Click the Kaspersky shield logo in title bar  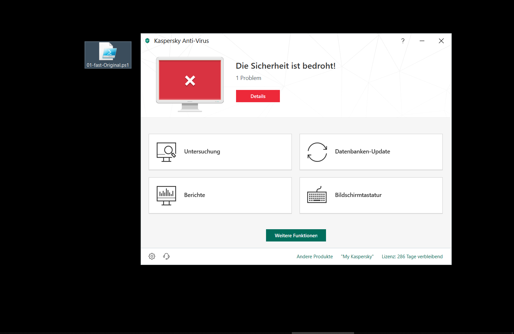[x=147, y=41]
